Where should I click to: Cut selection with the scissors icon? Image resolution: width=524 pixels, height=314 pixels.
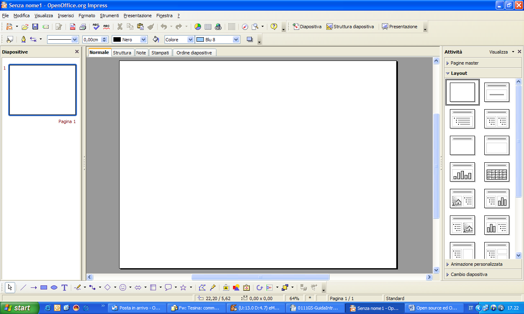(x=120, y=27)
